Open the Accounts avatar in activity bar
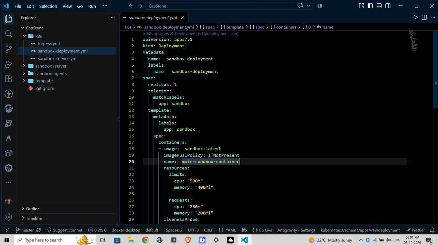This screenshot has width=438, height=245. click(9, 202)
